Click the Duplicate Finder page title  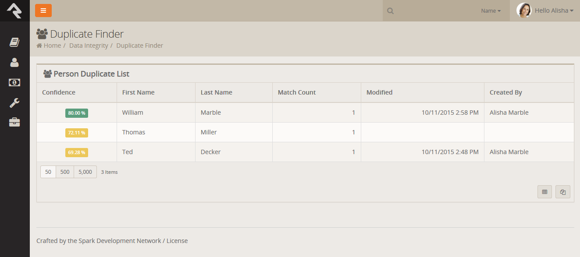click(87, 34)
